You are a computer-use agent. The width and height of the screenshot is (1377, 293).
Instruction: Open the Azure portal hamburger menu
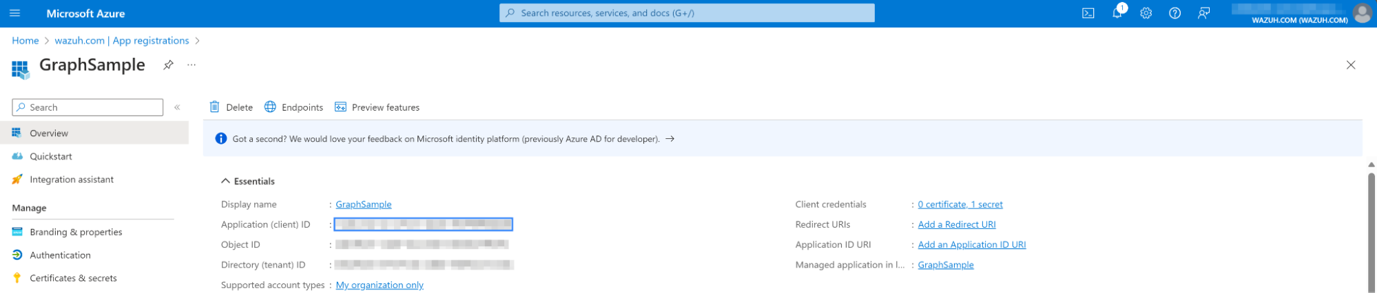tap(15, 13)
